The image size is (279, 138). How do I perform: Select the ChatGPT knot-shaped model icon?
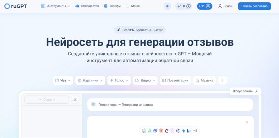click(x=144, y=131)
